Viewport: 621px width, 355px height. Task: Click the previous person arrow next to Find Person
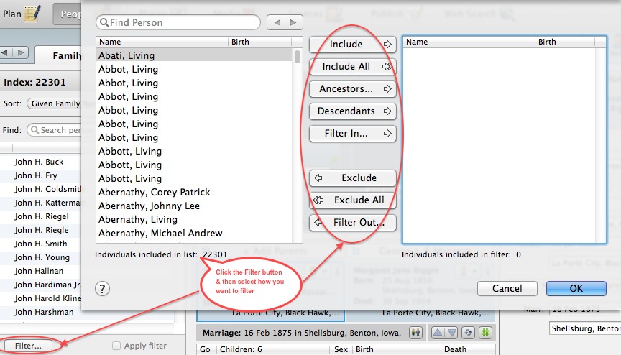[x=277, y=22]
